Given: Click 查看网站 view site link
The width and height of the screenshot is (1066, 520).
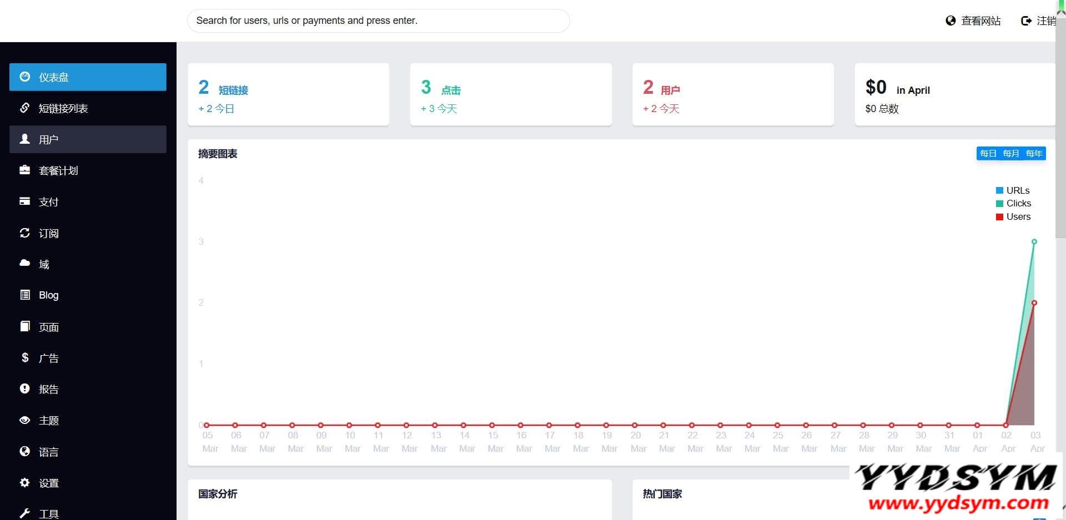Looking at the screenshot, I should click(980, 21).
